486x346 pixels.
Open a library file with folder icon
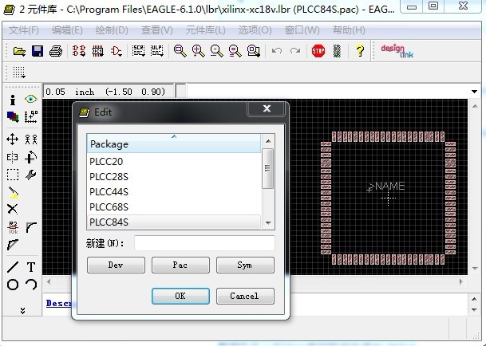19,51
